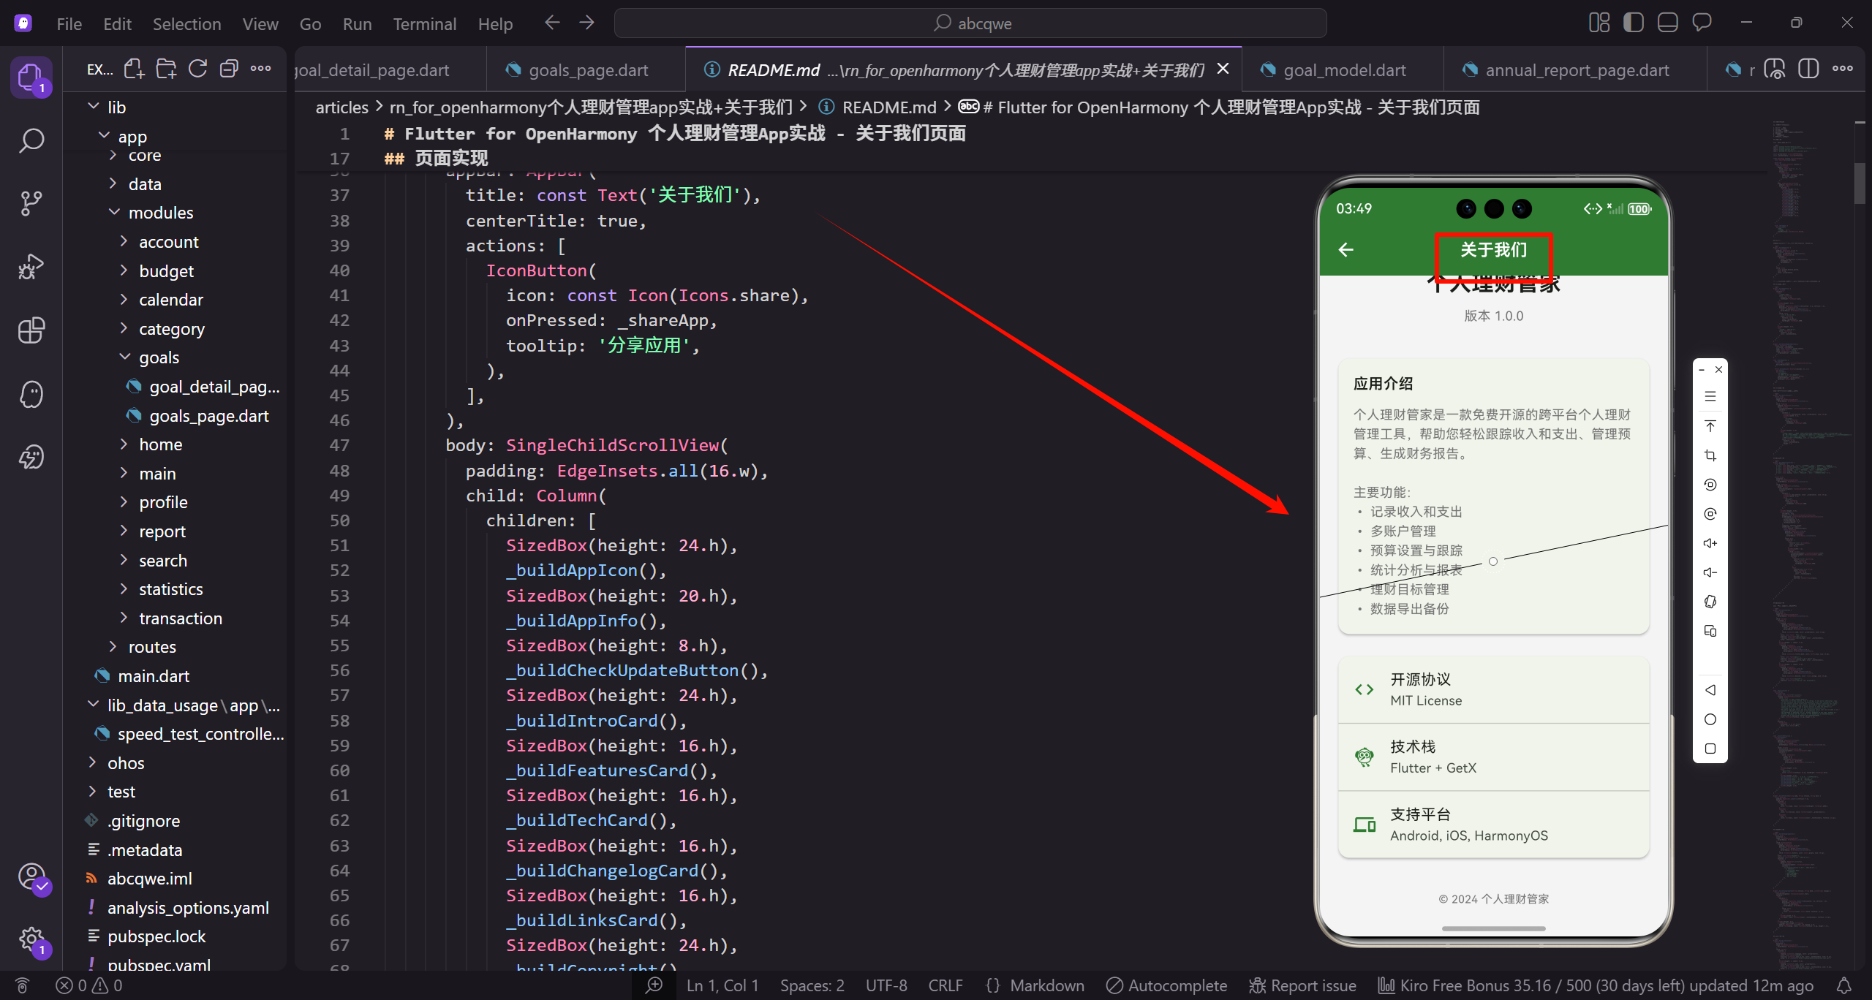Open the Search view in activity bar
Screen dimensions: 1872x1000
tap(31, 140)
